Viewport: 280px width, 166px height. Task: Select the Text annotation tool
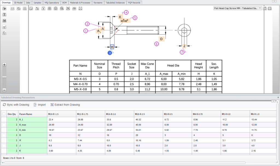pos(4,14)
